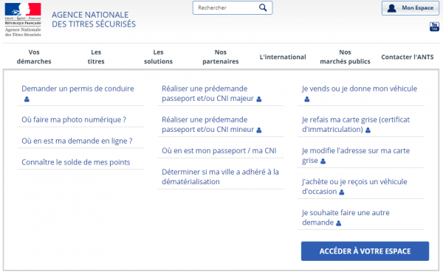Open Je vends ou je donne mon véhicule
Viewport: 443px width, 272px height.
tap(360, 88)
